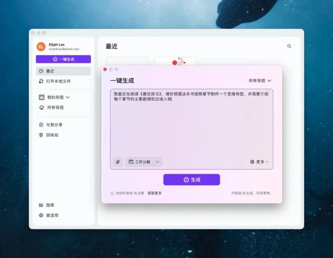This screenshot has height=258, width=333.
Task: Click the search magnifier icon
Action: [x=289, y=46]
